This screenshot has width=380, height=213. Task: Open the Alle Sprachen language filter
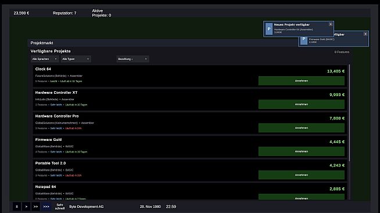[x=45, y=59]
